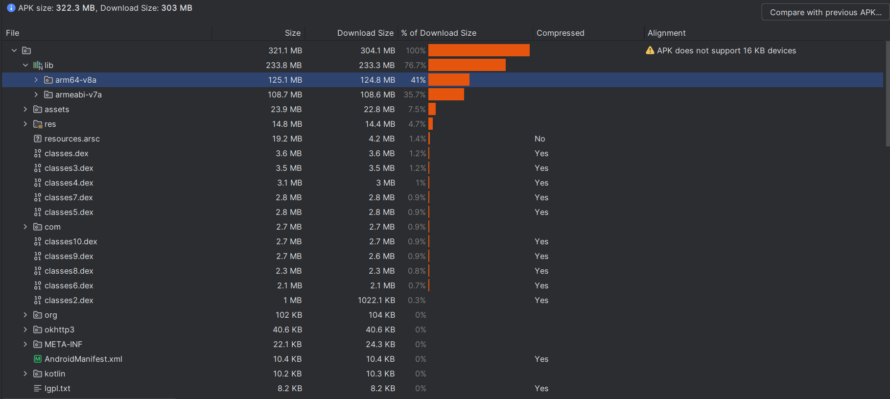Select the armeabi-v7a 35.7% bar
The height and width of the screenshot is (399, 890).
pyautogui.click(x=446, y=94)
